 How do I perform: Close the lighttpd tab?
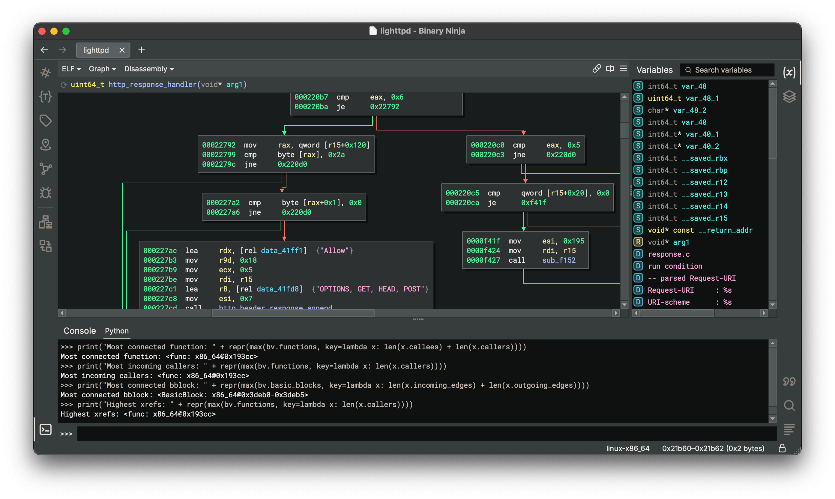pyautogui.click(x=122, y=50)
